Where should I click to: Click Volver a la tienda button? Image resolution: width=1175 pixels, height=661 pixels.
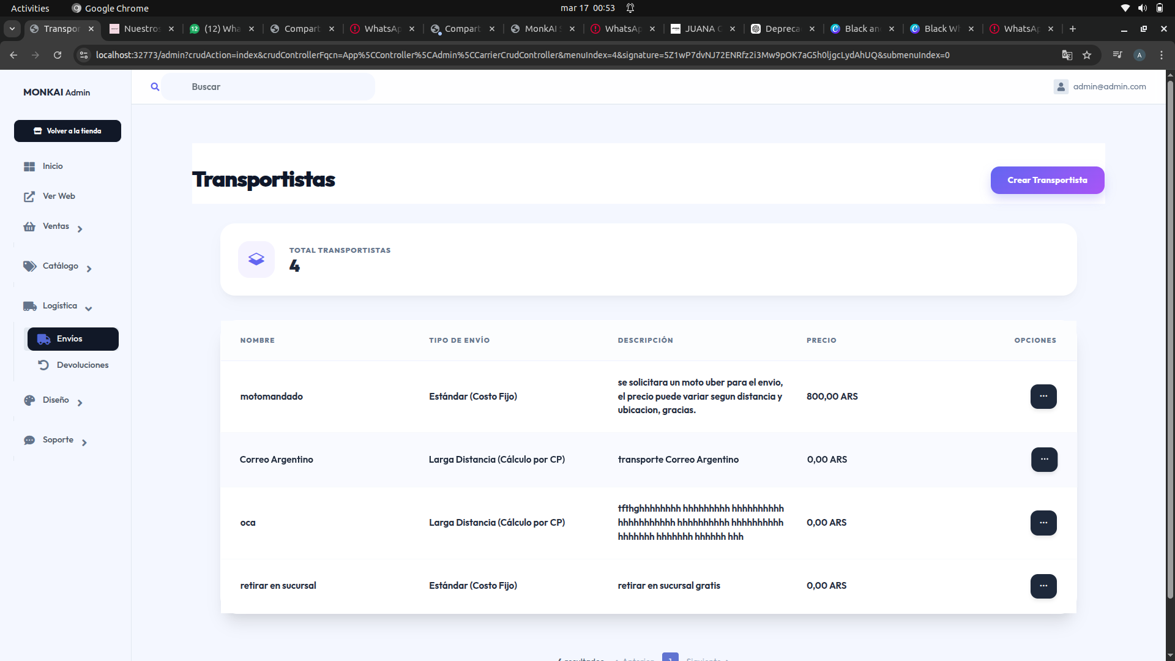click(x=67, y=131)
